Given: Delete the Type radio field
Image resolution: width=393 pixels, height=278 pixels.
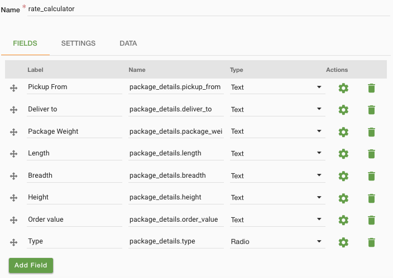Looking at the screenshot, I should pos(371,242).
